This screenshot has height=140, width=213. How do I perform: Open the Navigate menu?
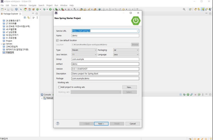click(x=32, y=5)
